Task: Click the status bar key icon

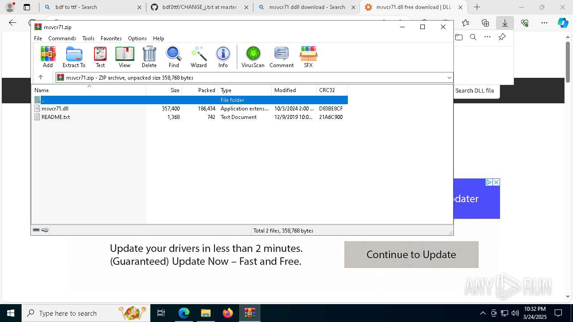Action: click(45, 230)
